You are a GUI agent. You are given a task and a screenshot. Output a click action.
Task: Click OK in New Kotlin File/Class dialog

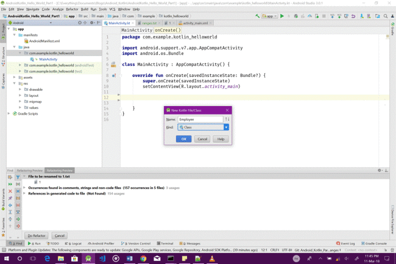point(183,139)
